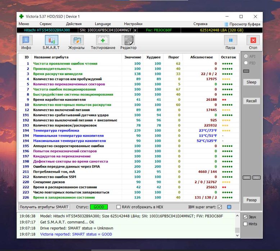
Task: Select row Максимальная температура накопителя
Action: click(x=128, y=141)
